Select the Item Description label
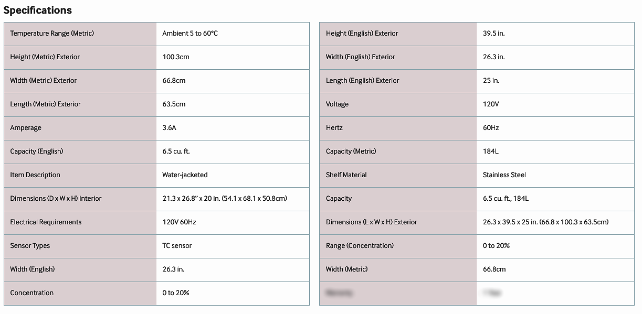The width and height of the screenshot is (642, 314). pos(35,175)
